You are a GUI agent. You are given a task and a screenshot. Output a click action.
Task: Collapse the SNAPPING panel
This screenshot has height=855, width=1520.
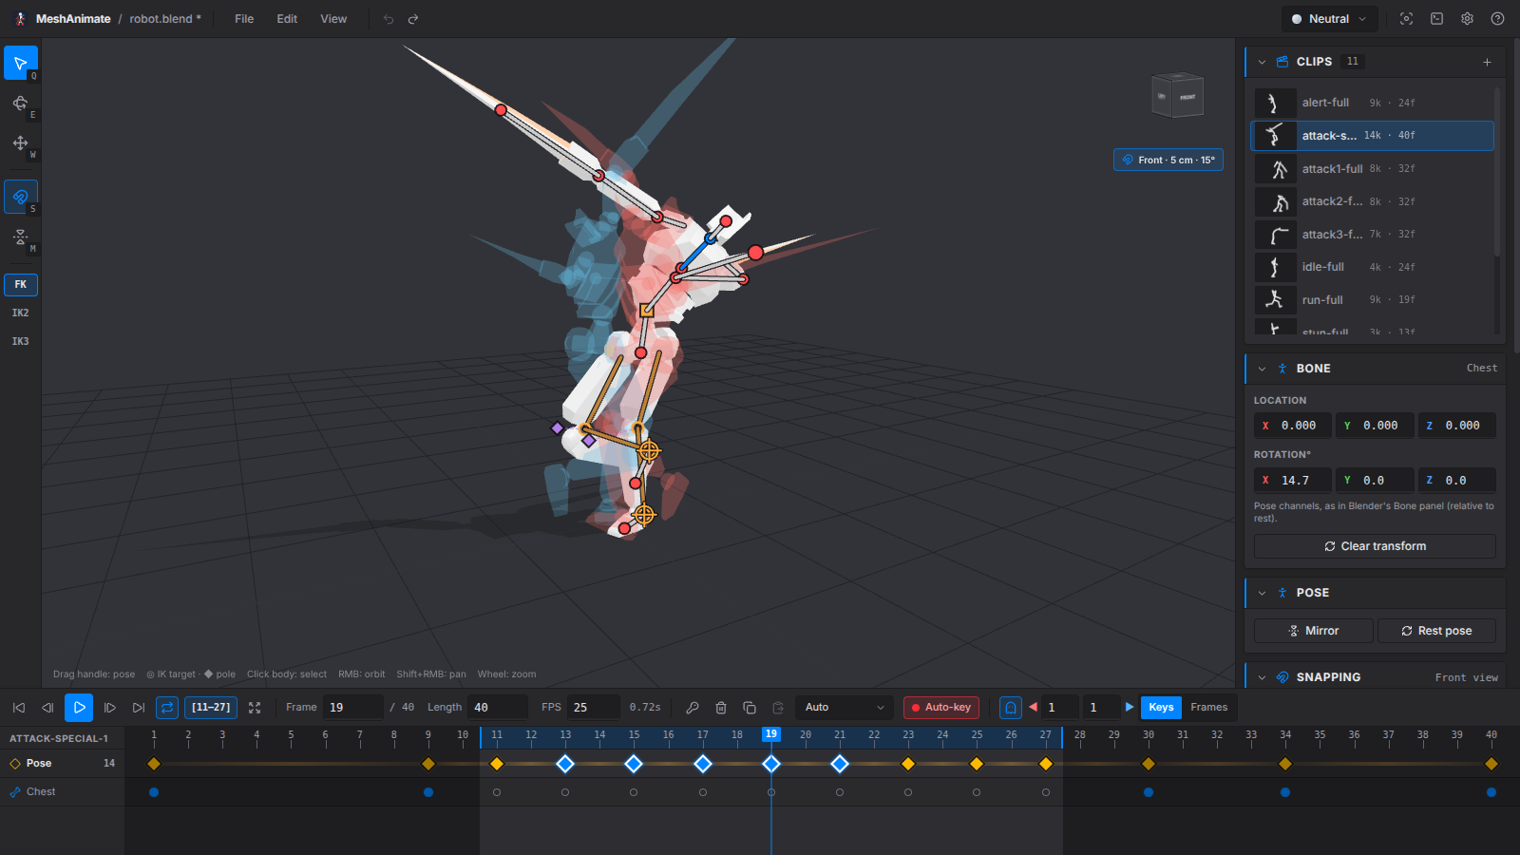pyautogui.click(x=1262, y=677)
